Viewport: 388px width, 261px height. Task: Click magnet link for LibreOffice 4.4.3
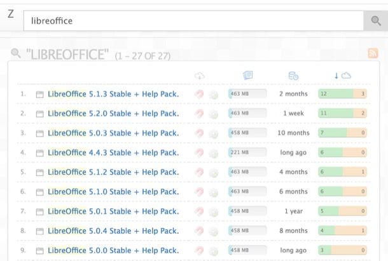pos(199,152)
